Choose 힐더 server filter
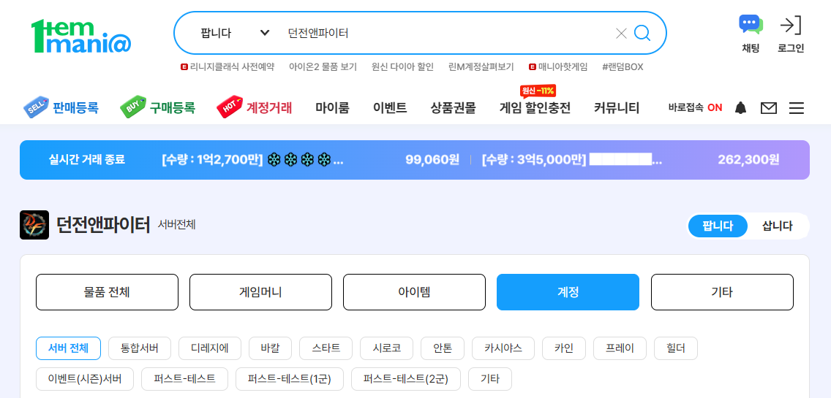Screen dimensions: 831x398 (x=676, y=348)
